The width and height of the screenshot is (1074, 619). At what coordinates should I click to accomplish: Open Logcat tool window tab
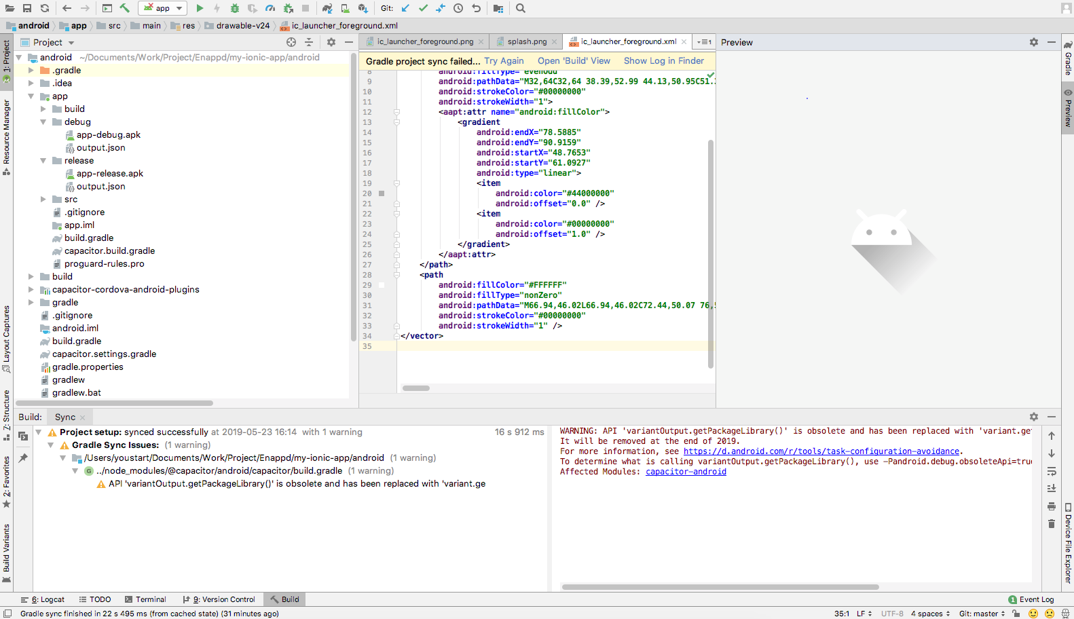click(42, 599)
